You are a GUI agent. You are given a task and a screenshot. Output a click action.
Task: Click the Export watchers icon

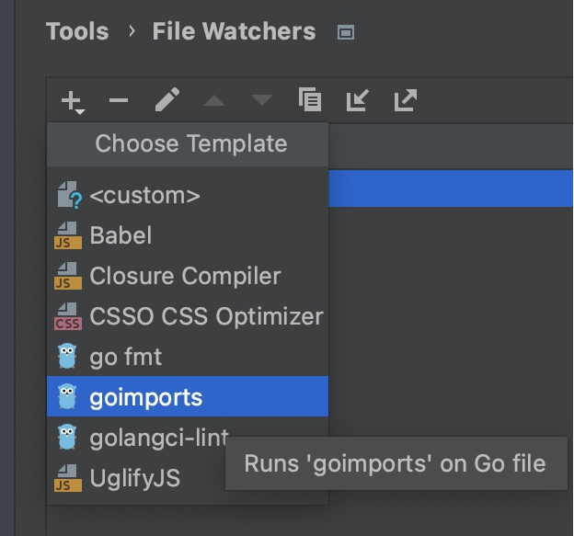405,100
